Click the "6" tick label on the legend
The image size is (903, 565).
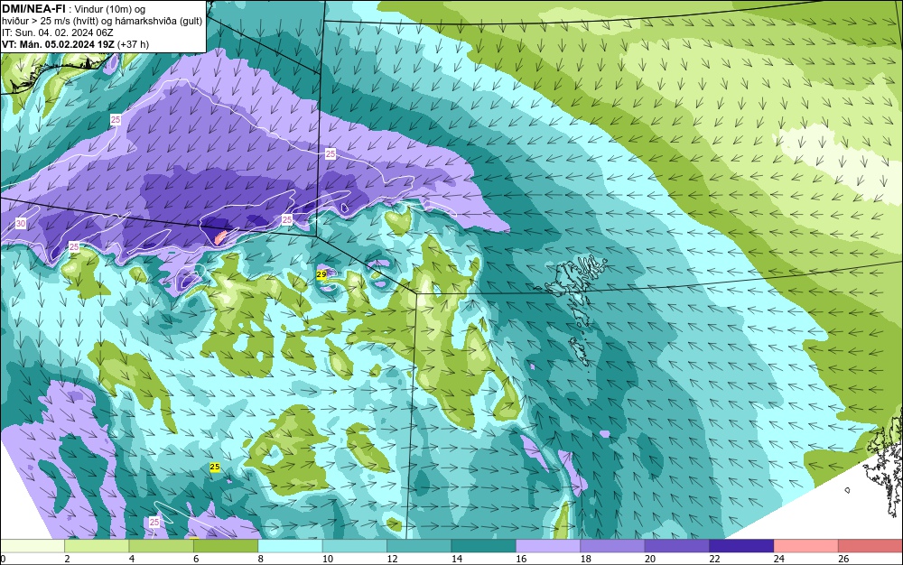click(196, 559)
